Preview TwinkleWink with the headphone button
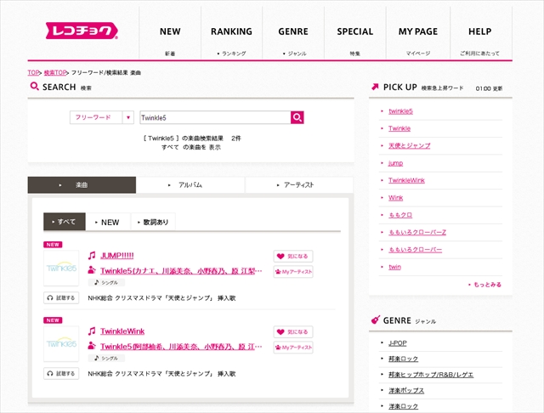 click(61, 373)
